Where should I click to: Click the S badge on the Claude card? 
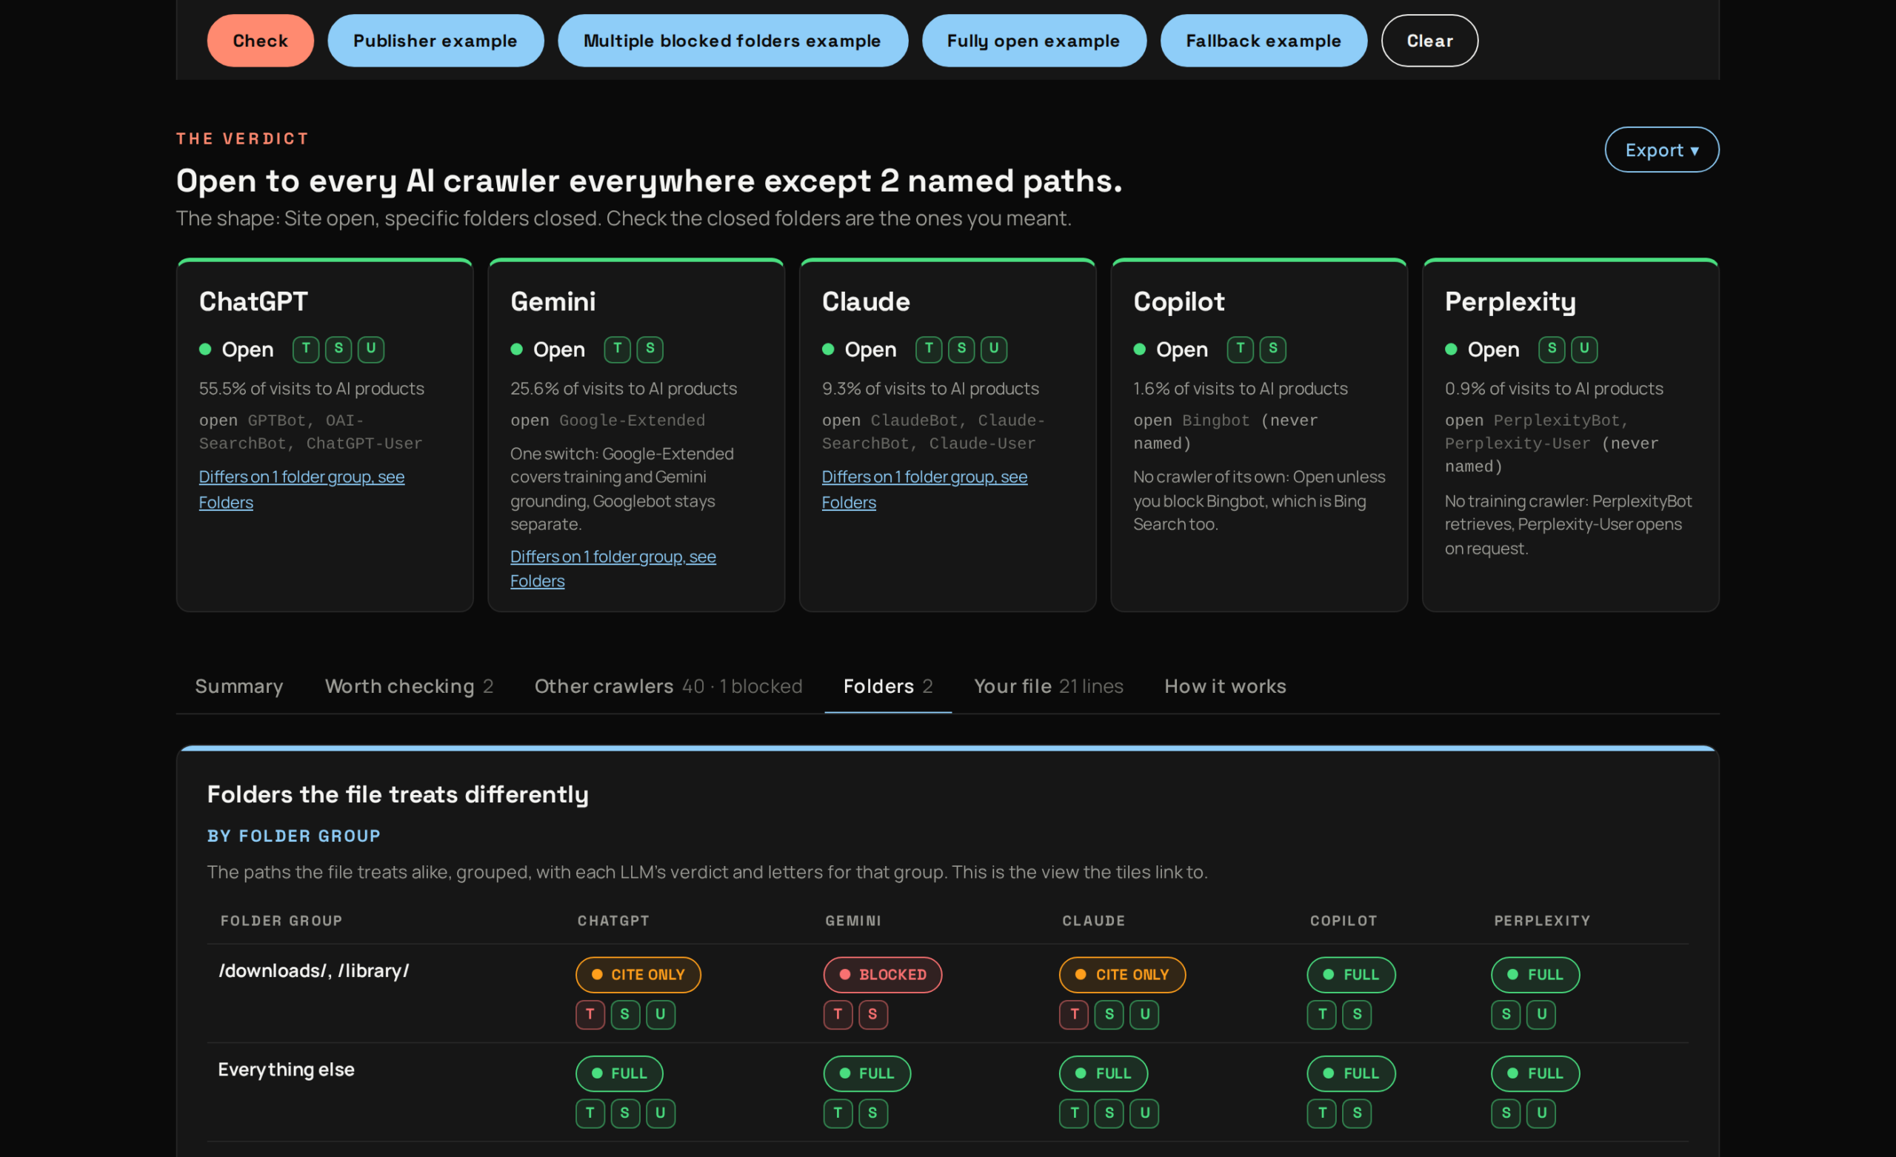click(x=961, y=349)
